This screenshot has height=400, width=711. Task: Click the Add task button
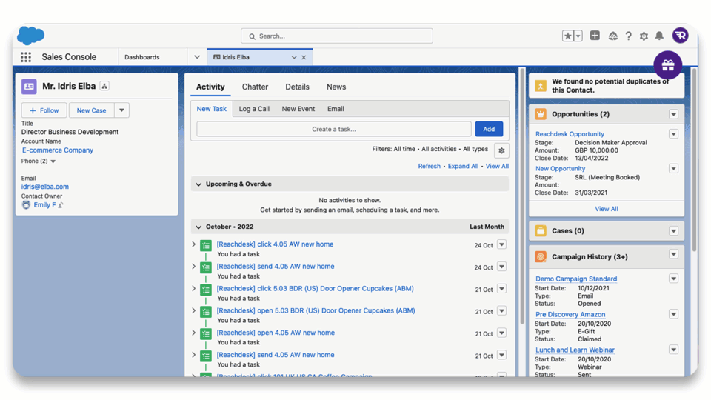coord(489,129)
